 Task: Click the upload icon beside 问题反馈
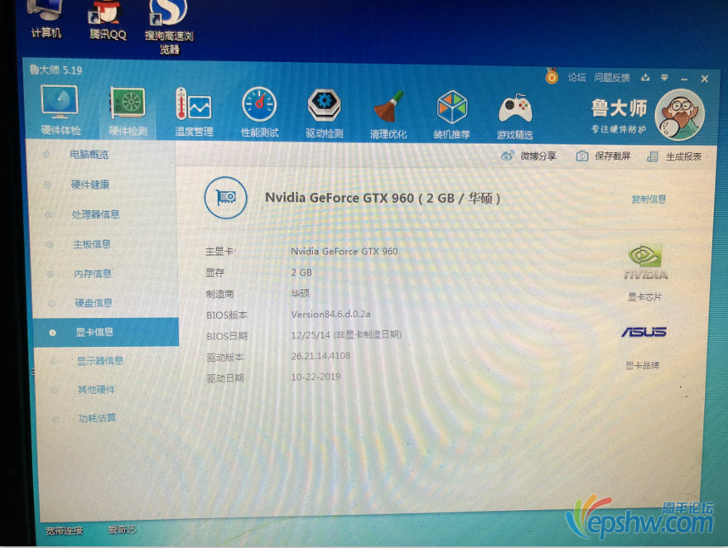tap(645, 78)
